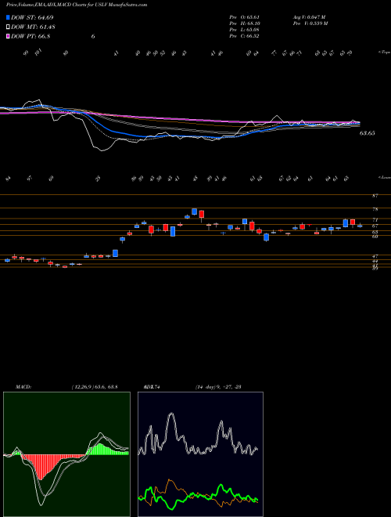
Task: Click the 87 price level label
Action: tap(375, 196)
